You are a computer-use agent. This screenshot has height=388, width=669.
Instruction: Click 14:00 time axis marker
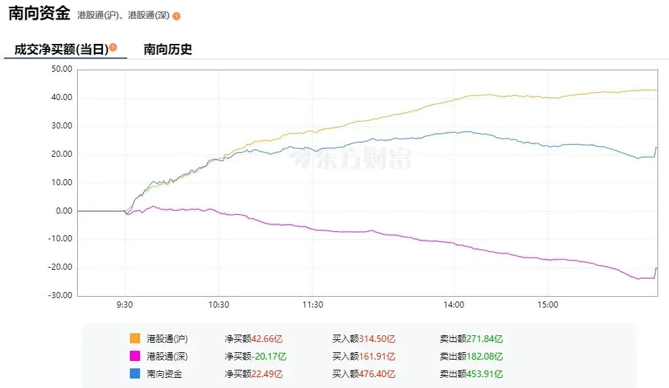(x=453, y=305)
